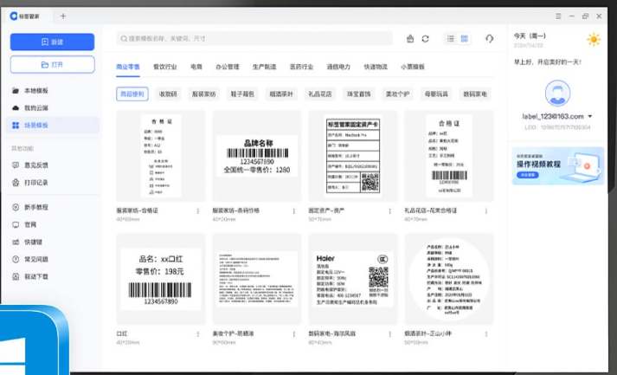Image resolution: width=617 pixels, height=375 pixels.
Task: Click the template search field
Action: pos(254,39)
